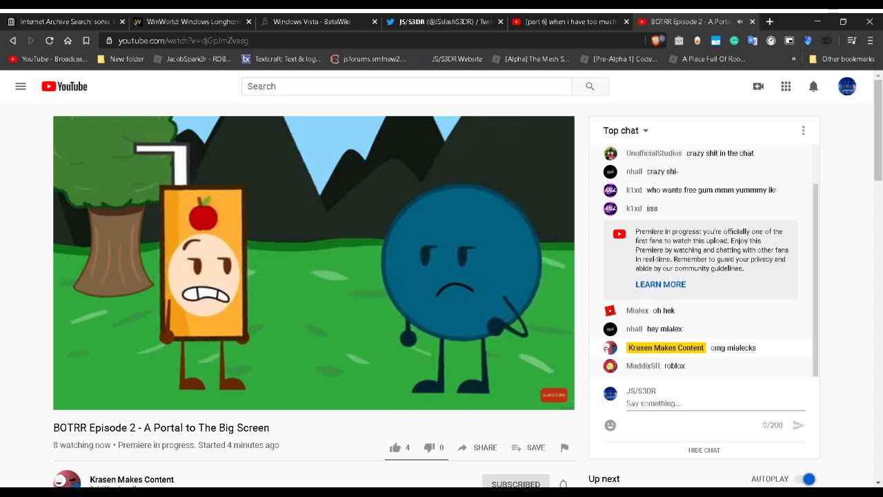Close the Internet Archive Search tab

pyautogui.click(x=122, y=21)
